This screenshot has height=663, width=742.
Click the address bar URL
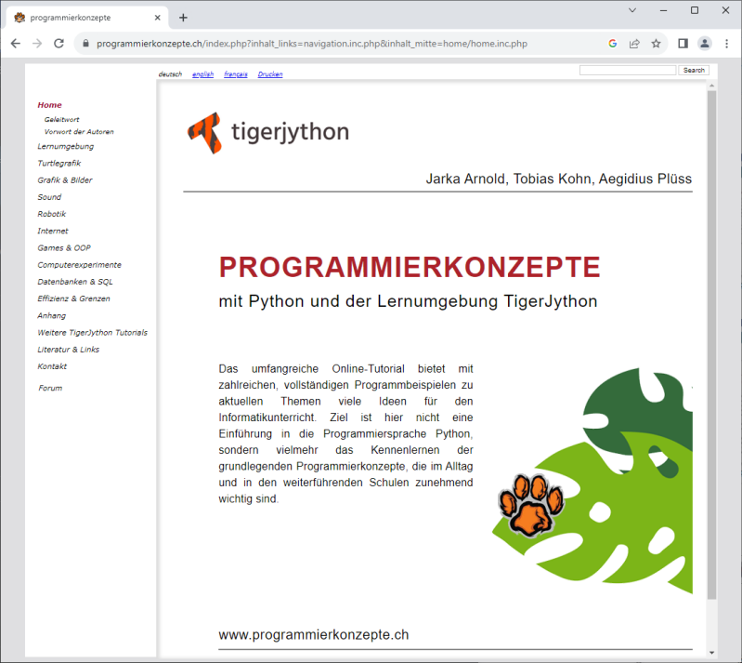tap(312, 44)
